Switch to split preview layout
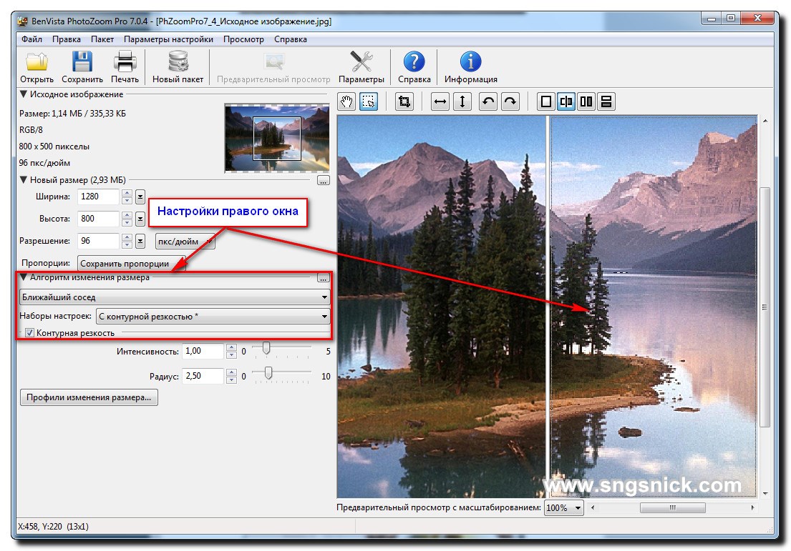791x551 pixels. click(x=566, y=101)
